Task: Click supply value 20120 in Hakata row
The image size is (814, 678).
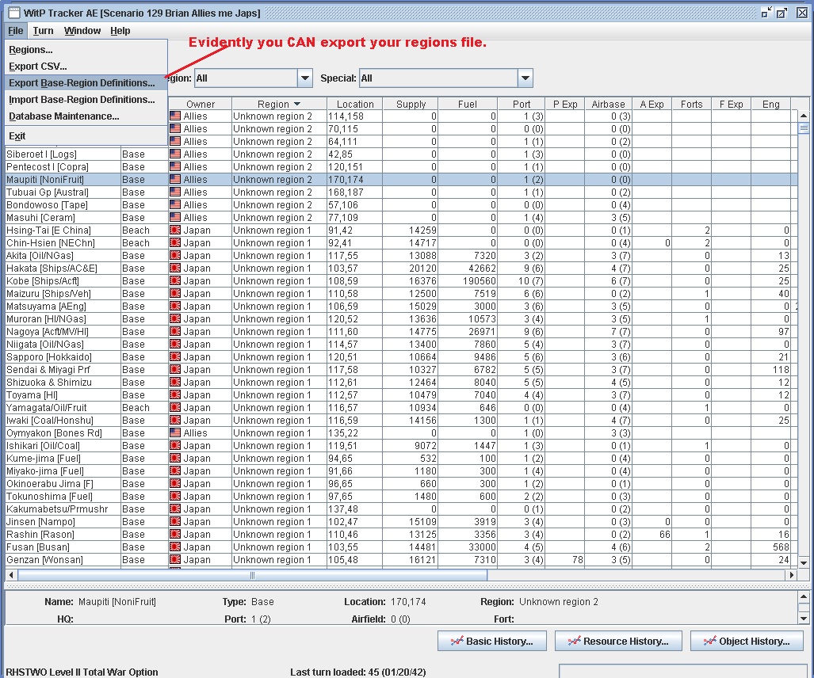Action: pos(422,269)
